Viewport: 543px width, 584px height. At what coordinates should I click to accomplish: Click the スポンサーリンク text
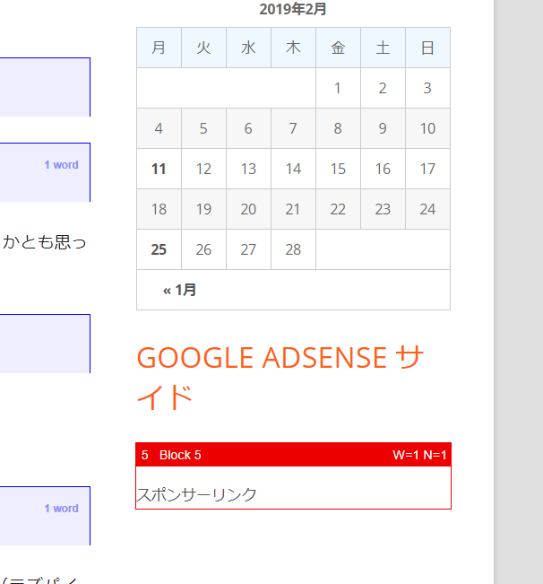coord(197,494)
